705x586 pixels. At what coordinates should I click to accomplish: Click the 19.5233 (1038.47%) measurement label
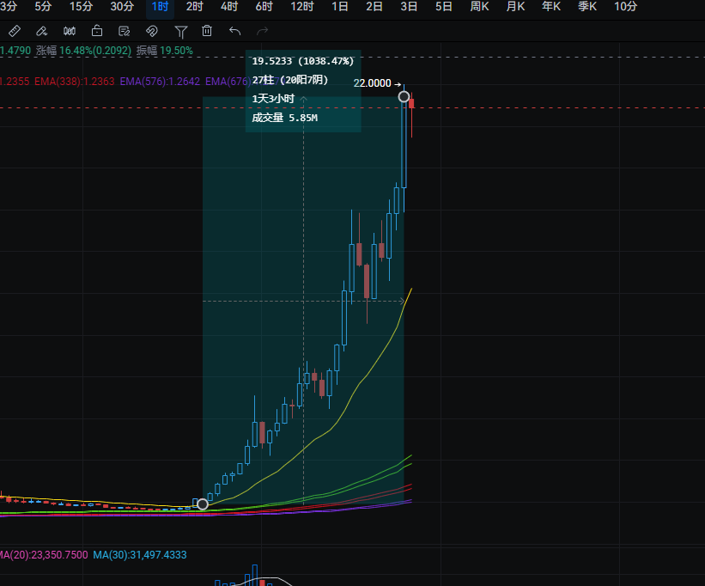pos(302,61)
